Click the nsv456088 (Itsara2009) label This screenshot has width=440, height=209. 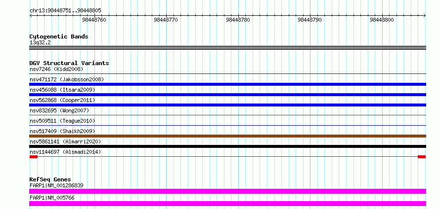(x=62, y=90)
